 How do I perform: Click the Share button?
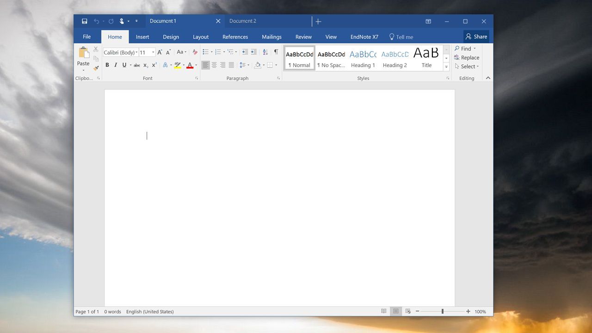click(476, 37)
